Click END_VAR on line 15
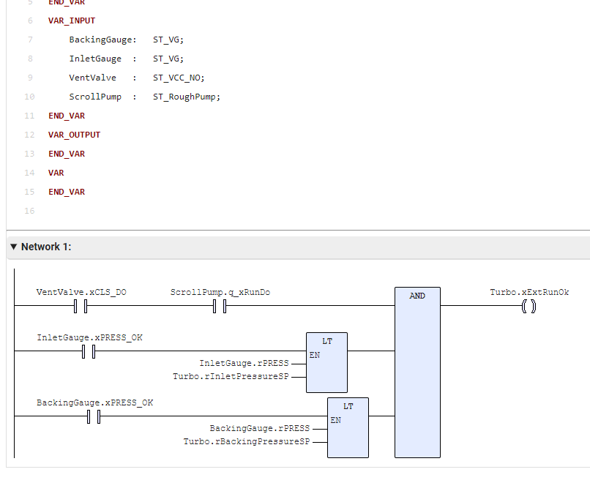This screenshot has width=590, height=483. (67, 192)
